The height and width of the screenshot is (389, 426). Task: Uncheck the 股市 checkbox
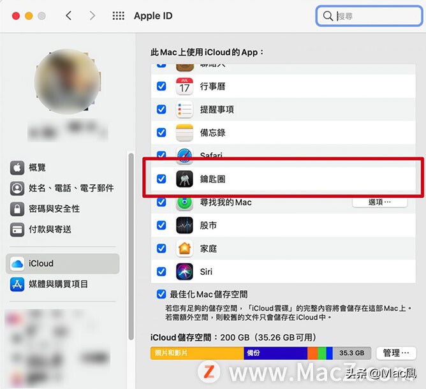click(x=161, y=225)
